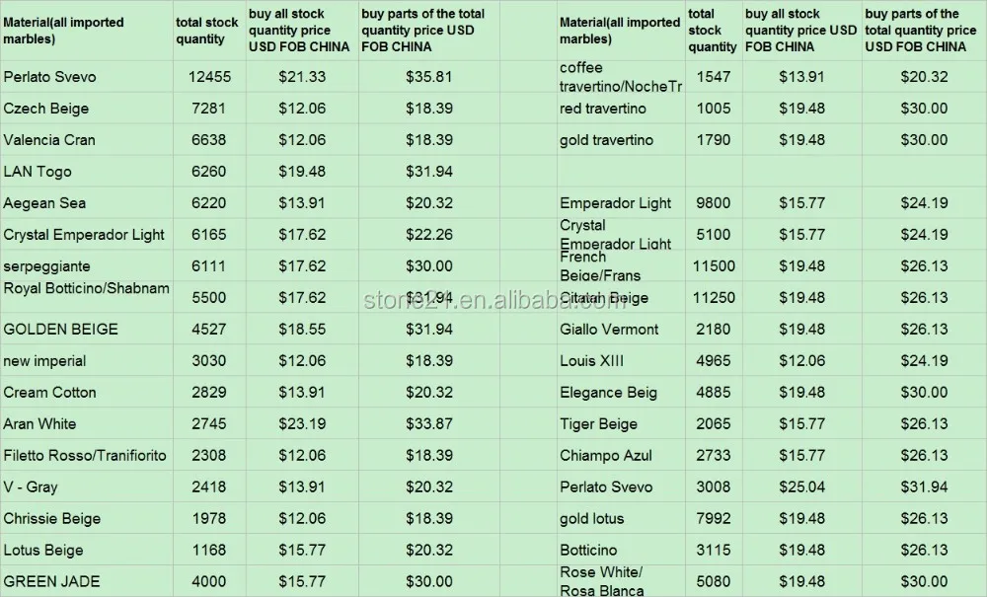Select the Valencia Cran cell
The image size is (987, 597).
click(49, 140)
